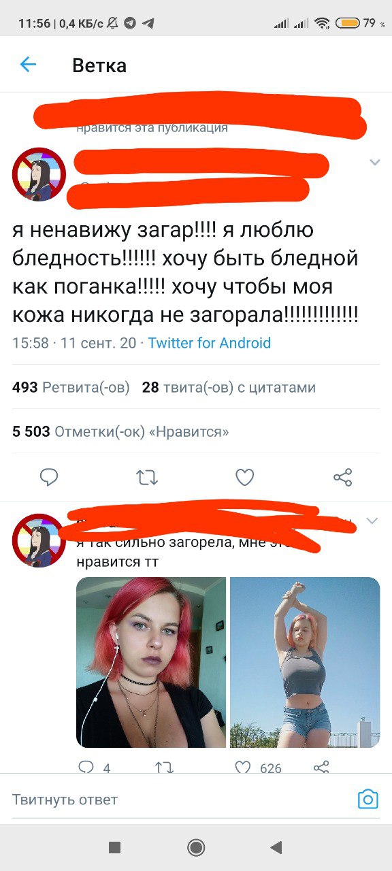Viewport: 392px width, 871px height.
Task: Tap camera icon in reply field
Action: click(x=367, y=799)
